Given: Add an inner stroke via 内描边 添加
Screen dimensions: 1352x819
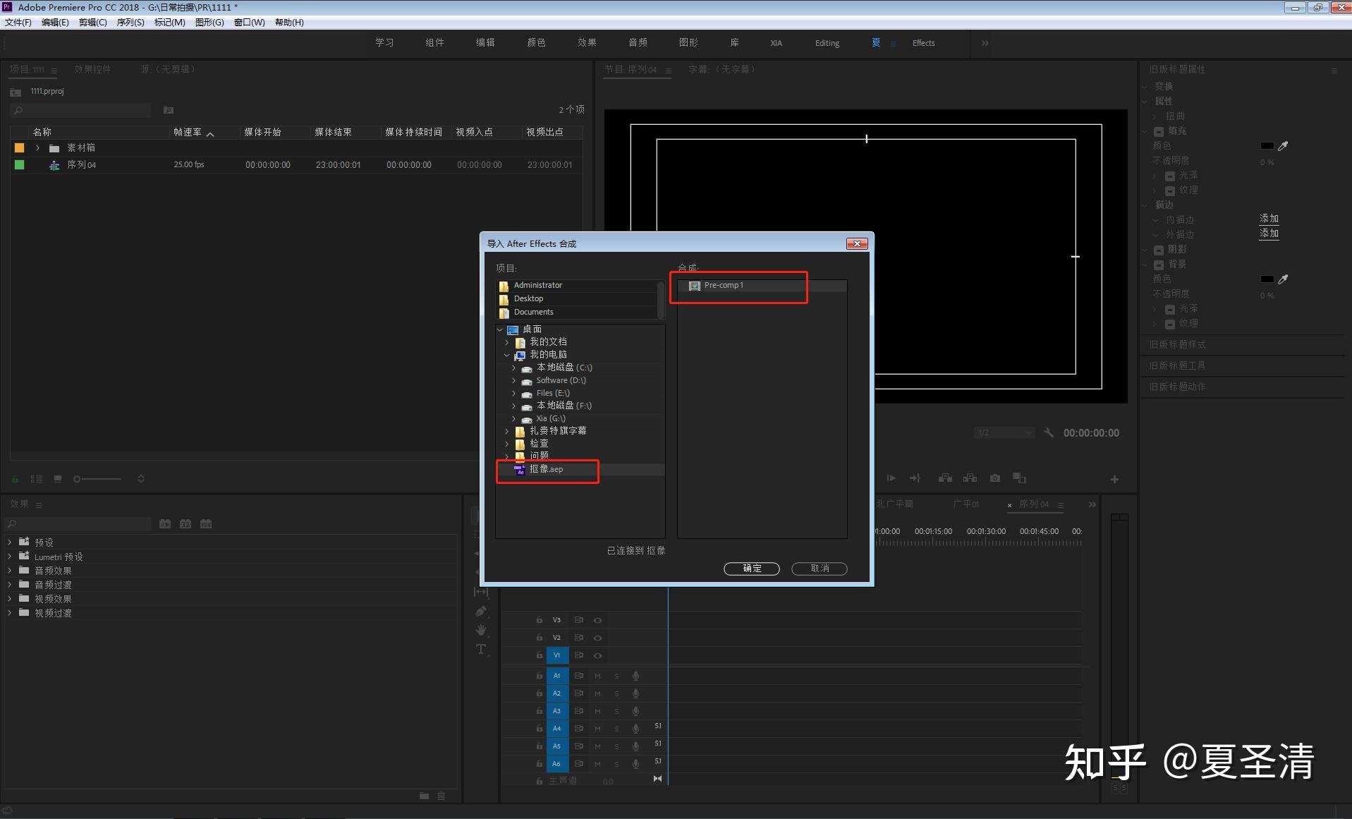Looking at the screenshot, I should pyautogui.click(x=1269, y=219).
